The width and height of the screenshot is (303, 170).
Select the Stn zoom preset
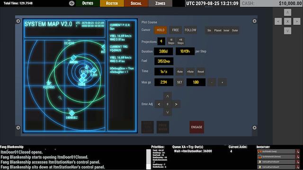click(209, 30)
